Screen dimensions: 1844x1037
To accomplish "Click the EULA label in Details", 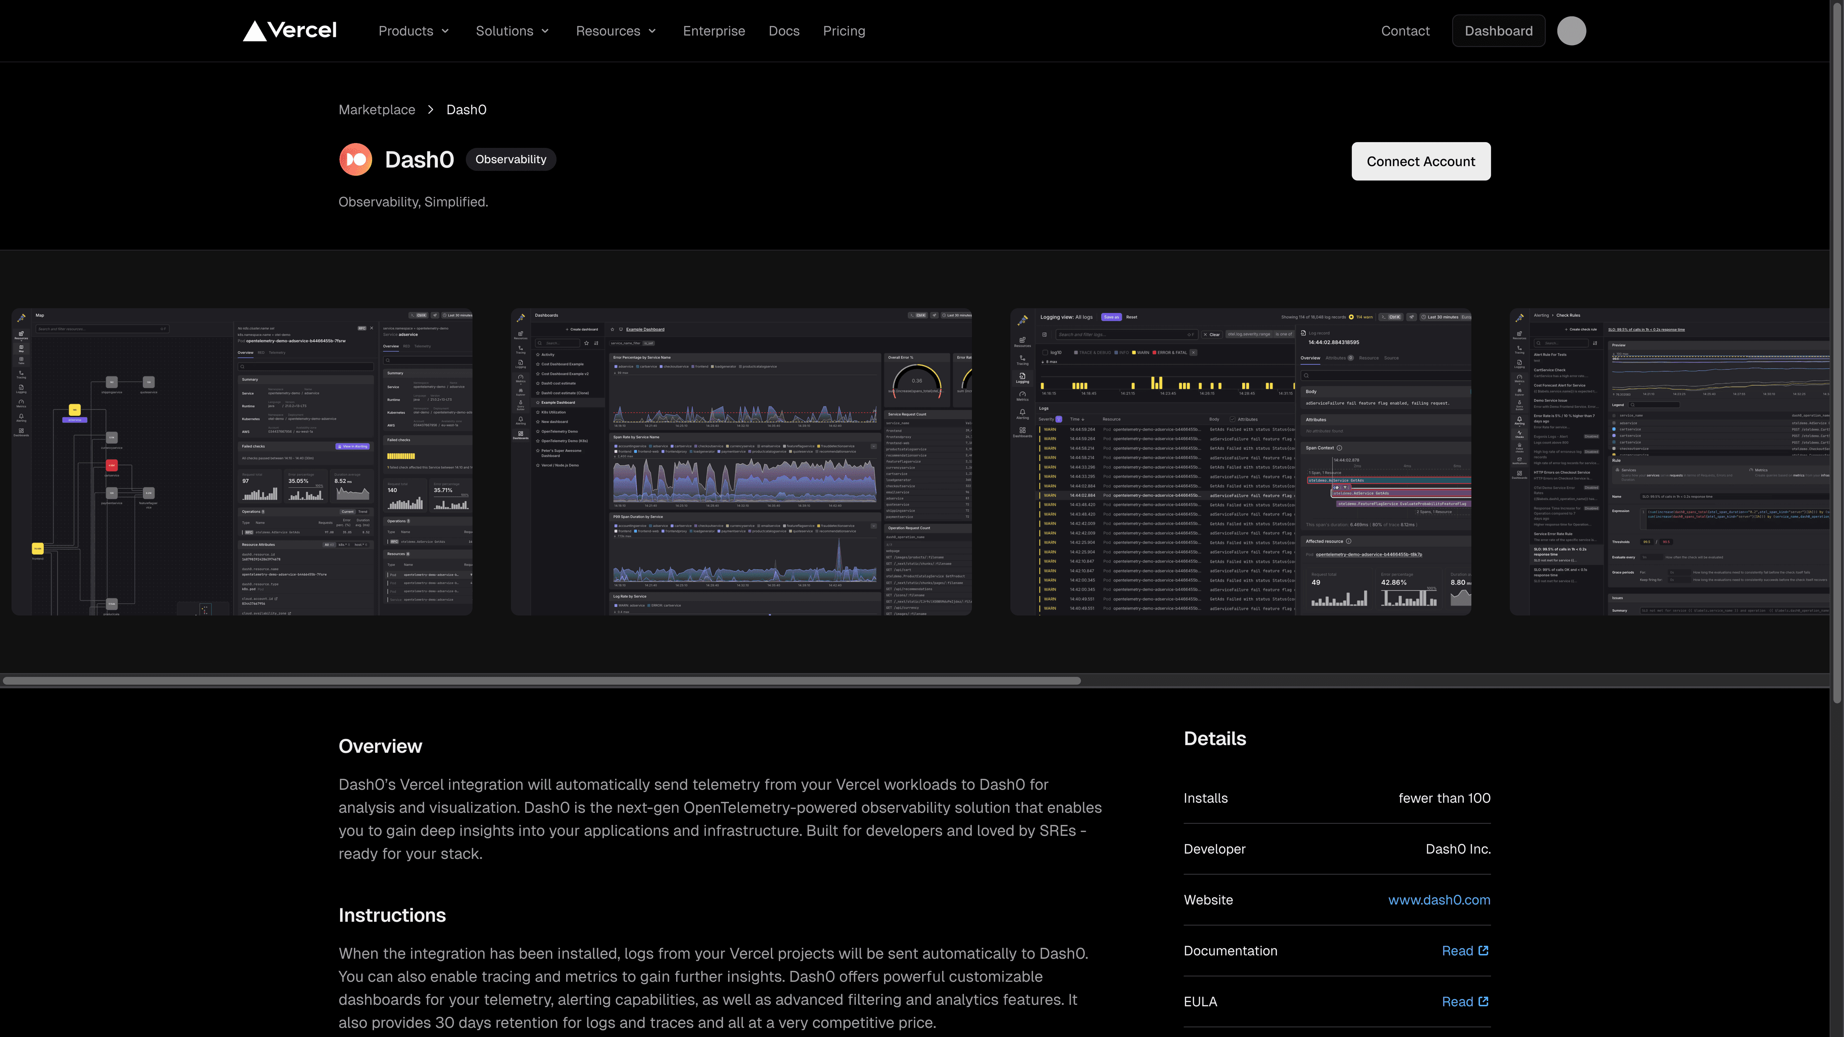I will pyautogui.click(x=1201, y=1001).
